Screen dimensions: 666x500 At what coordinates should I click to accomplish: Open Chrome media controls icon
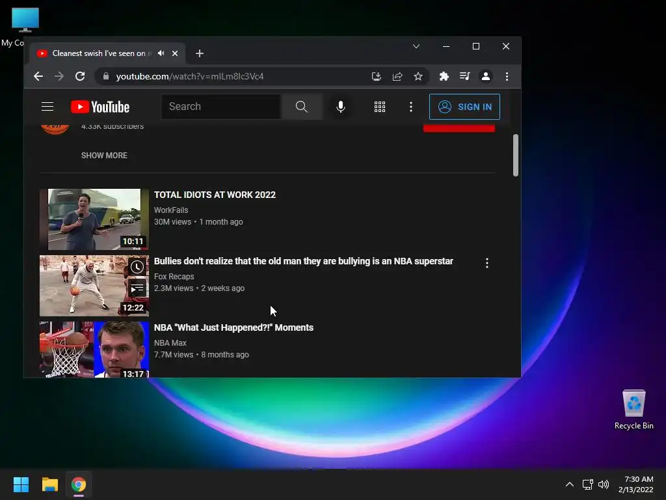coord(464,77)
